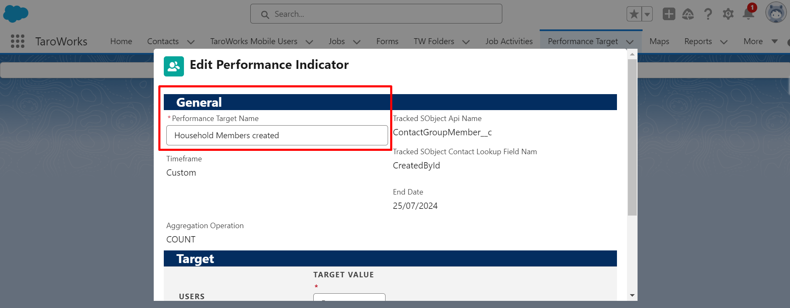Open the App Launcher grid icon
Screen dimensions: 790x308
(x=18, y=41)
